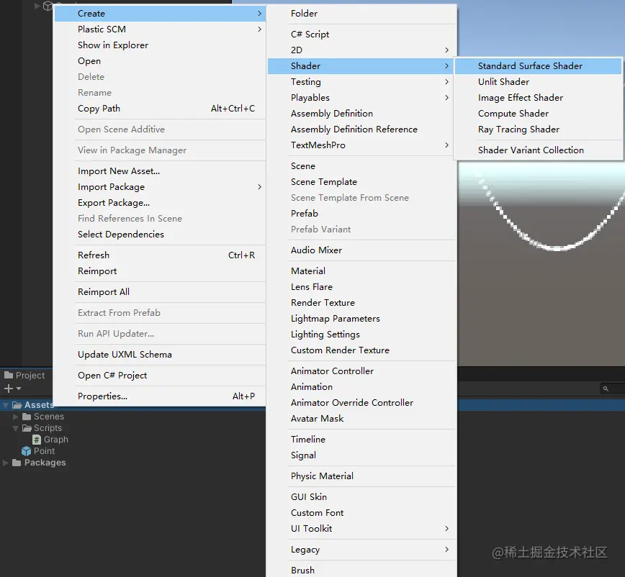Image resolution: width=625 pixels, height=577 pixels.
Task: Choose Properties... in context menu
Action: [160, 396]
